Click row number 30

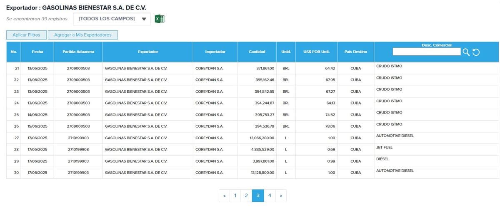click(16, 173)
